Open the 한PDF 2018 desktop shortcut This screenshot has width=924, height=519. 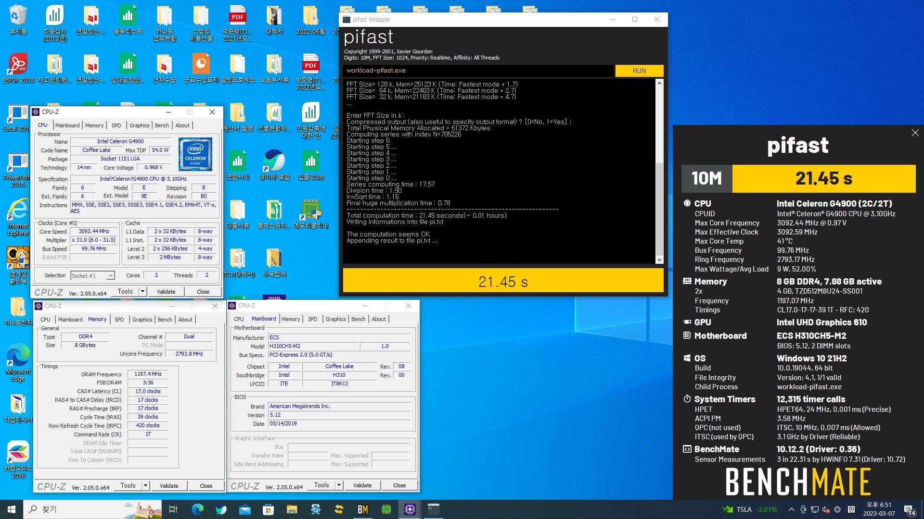click(x=18, y=68)
